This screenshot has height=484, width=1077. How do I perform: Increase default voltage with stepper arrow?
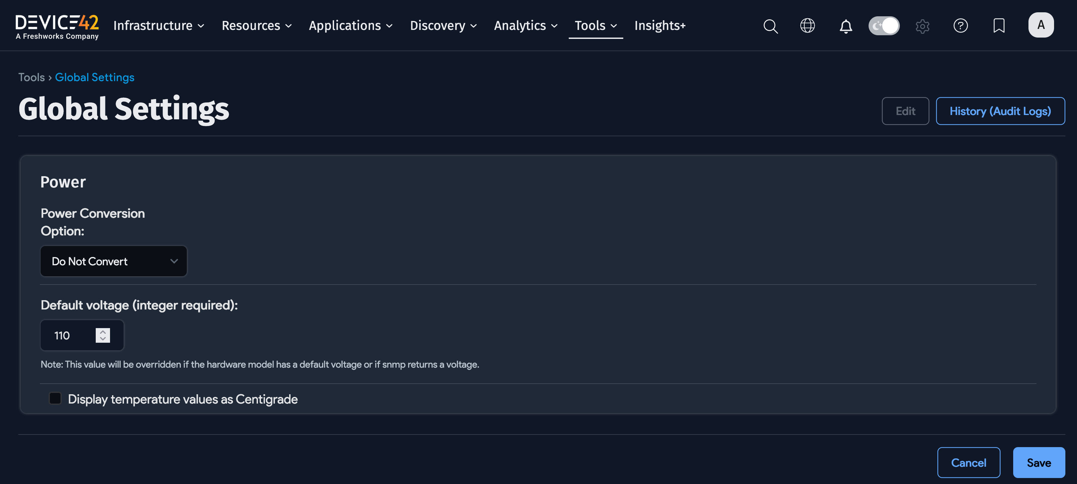coord(103,332)
